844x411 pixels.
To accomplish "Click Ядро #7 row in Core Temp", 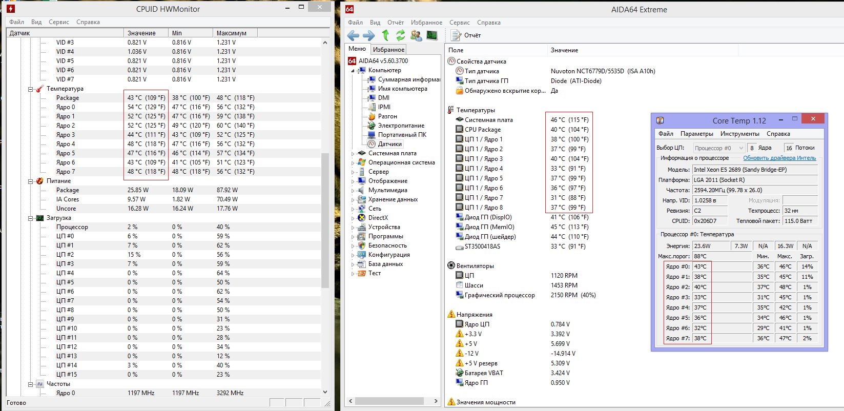I will (741, 338).
